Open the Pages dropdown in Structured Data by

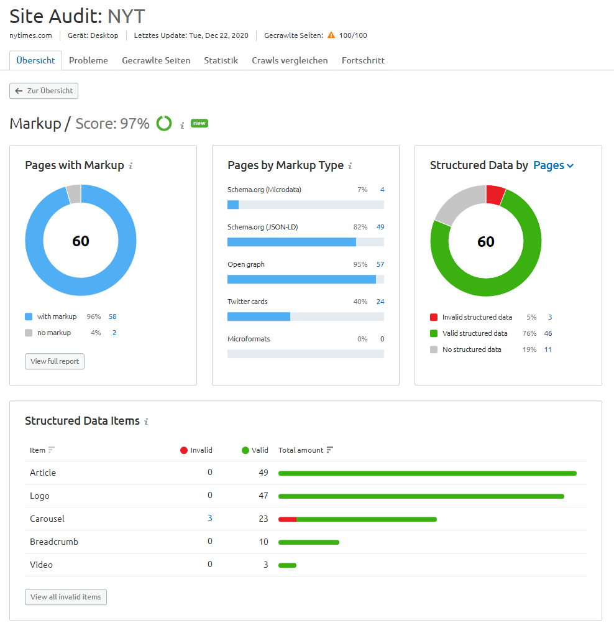click(x=553, y=165)
